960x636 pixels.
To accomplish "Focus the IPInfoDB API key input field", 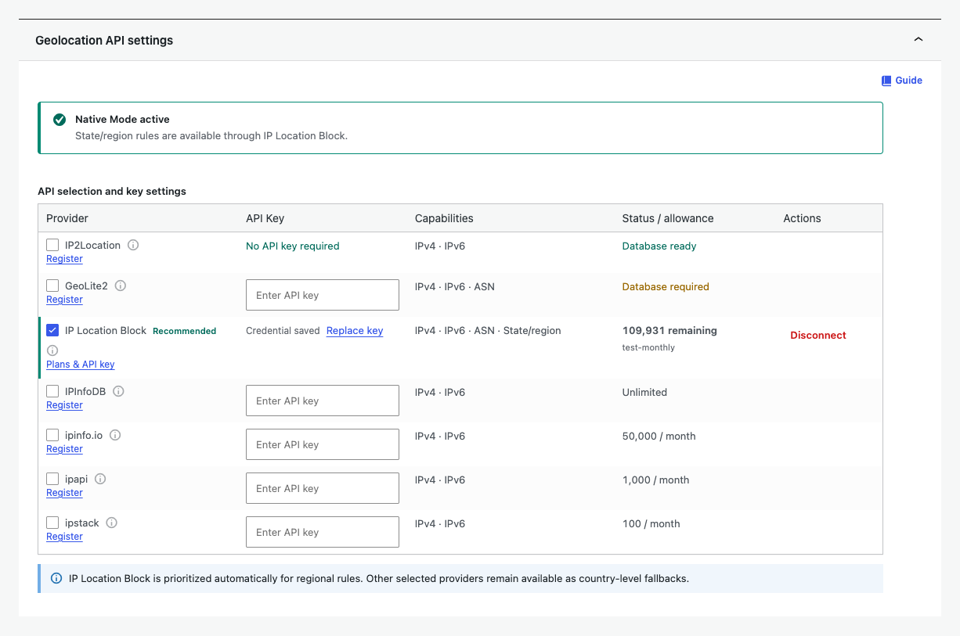I will [x=323, y=401].
